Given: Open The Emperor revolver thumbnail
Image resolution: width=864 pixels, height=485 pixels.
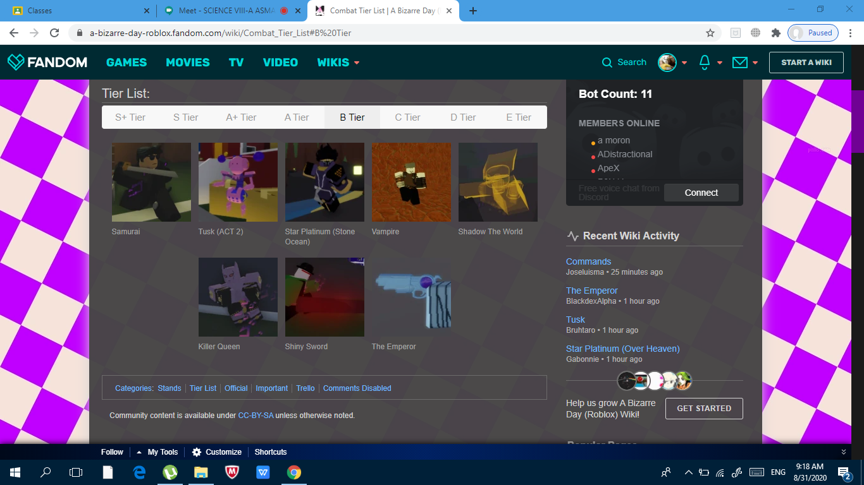Looking at the screenshot, I should (x=411, y=297).
